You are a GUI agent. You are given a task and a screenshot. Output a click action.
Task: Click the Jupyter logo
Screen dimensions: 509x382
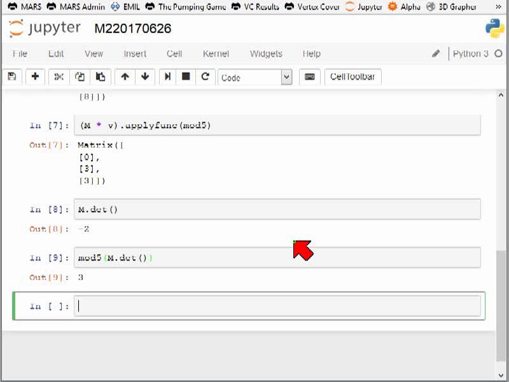click(x=45, y=28)
